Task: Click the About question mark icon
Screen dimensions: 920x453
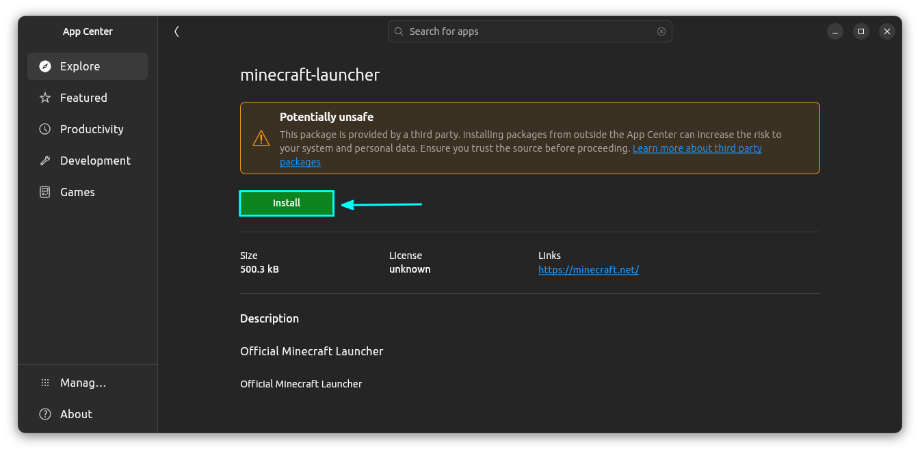Action: [45, 414]
